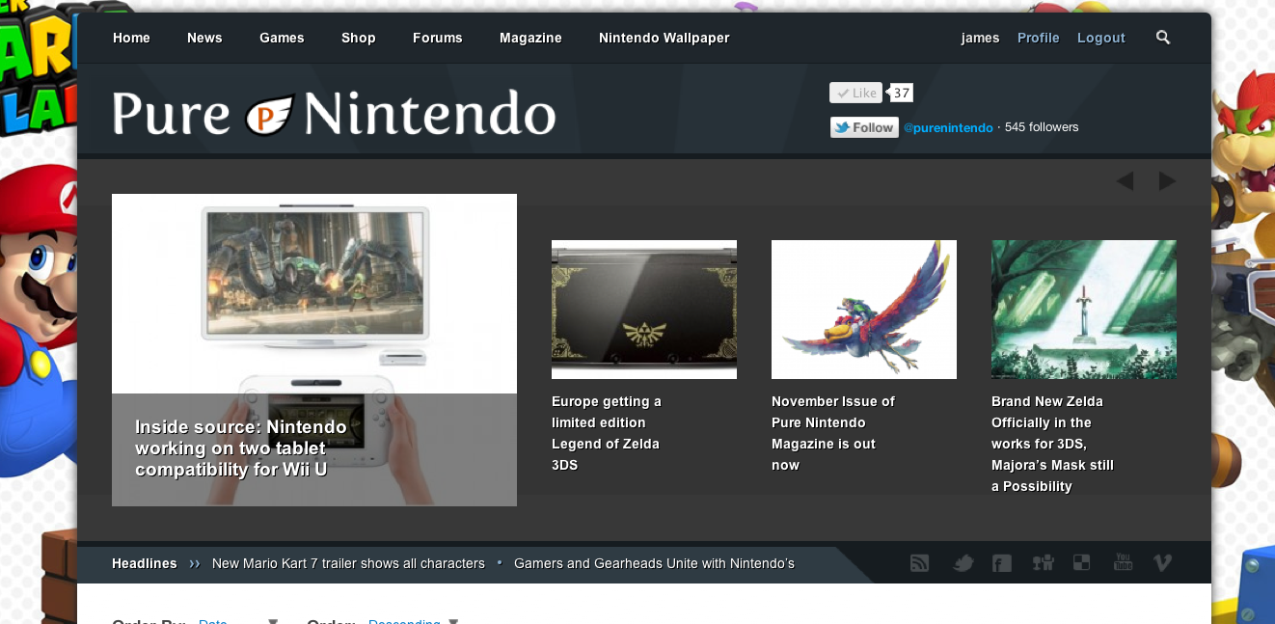Open the Facebook icon in the headlines bar
1275x624 pixels.
point(1001,562)
